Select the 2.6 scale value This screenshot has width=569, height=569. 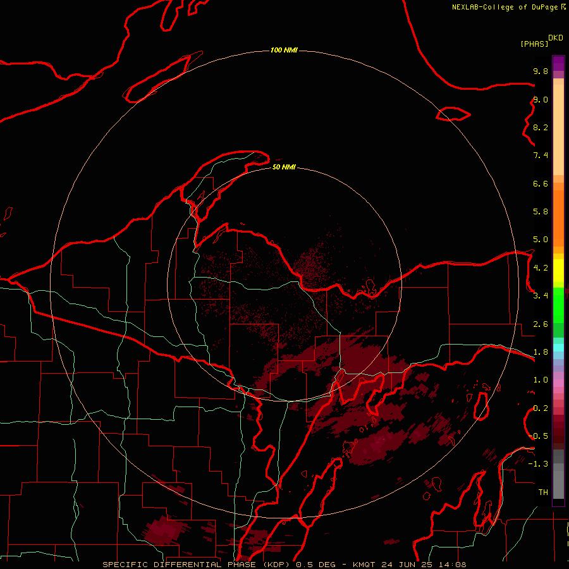(x=541, y=324)
